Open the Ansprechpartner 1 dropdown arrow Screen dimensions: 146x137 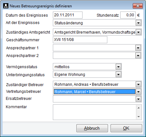(138, 48)
